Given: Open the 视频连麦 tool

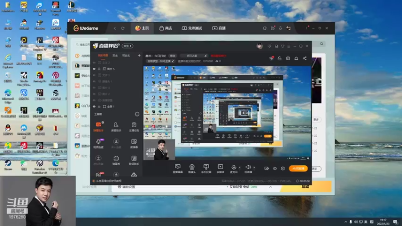Looking at the screenshot, I should click(x=98, y=144).
